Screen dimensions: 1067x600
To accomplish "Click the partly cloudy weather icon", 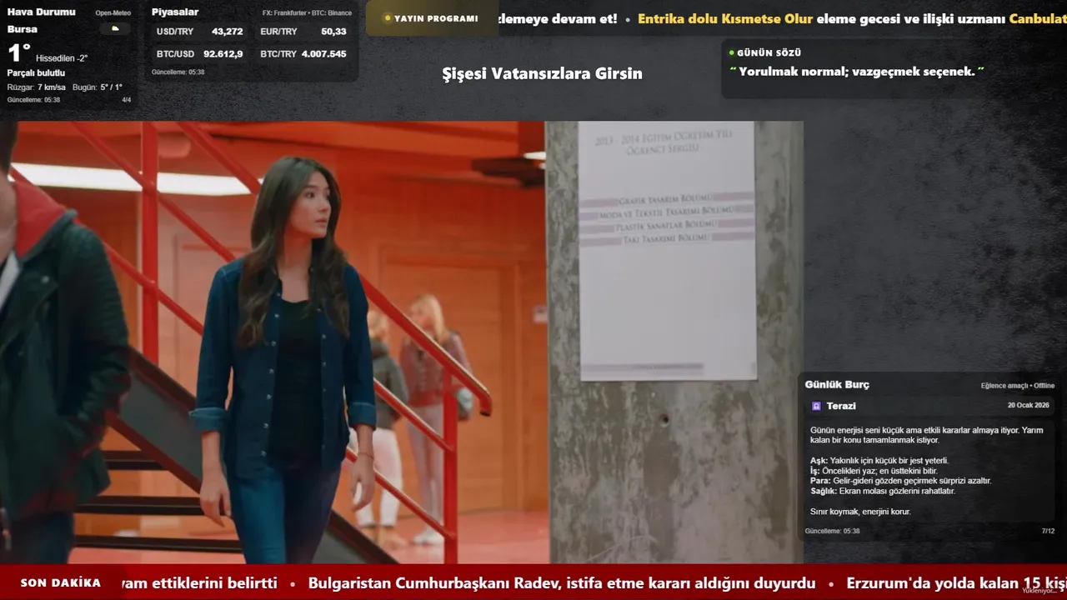I will 115,29.
